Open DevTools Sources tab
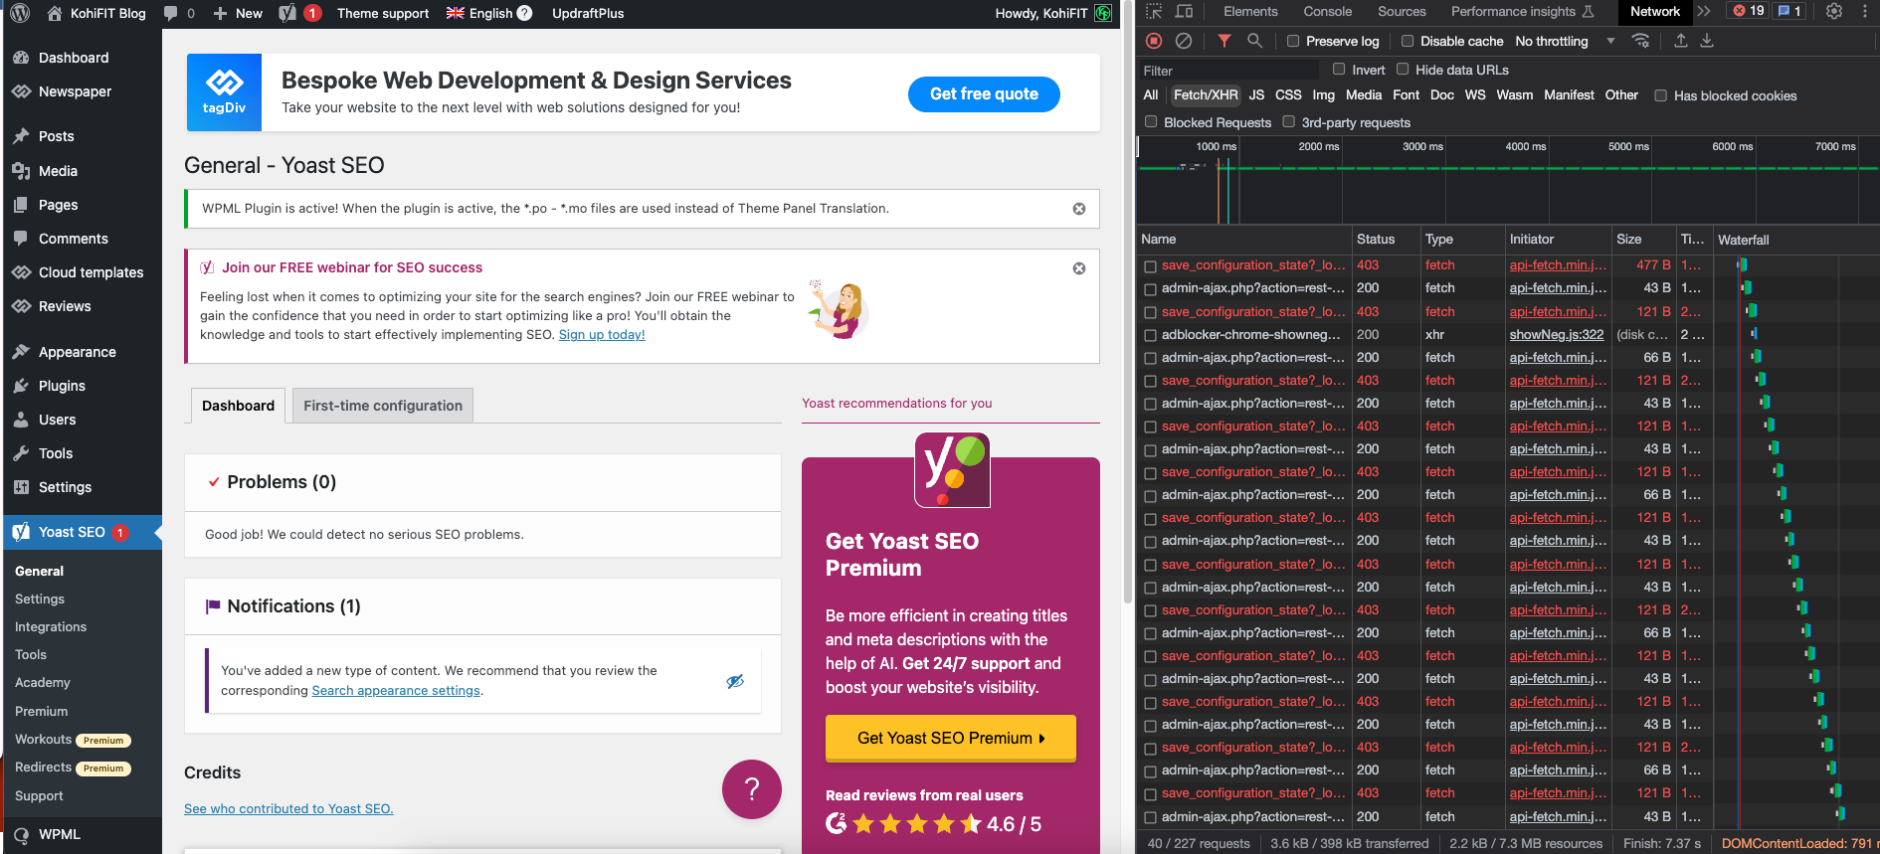The width and height of the screenshot is (1880, 854). click(1402, 11)
